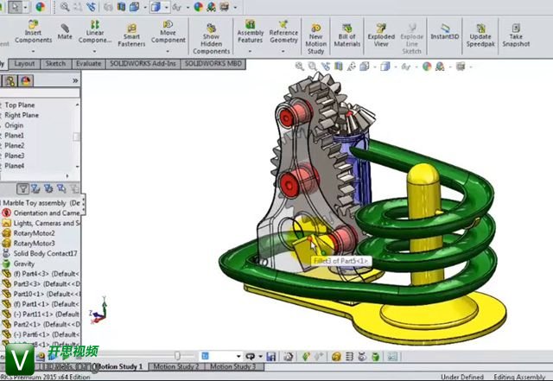This screenshot has height=381, width=553.
Task: Switch to the Evaluate tab
Action: pyautogui.click(x=88, y=64)
